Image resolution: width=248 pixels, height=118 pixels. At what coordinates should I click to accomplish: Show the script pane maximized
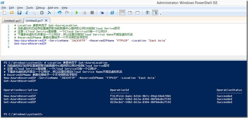137,13
